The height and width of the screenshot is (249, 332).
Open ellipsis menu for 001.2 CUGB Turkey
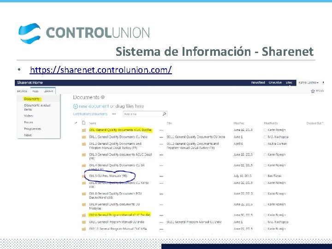[161, 144]
